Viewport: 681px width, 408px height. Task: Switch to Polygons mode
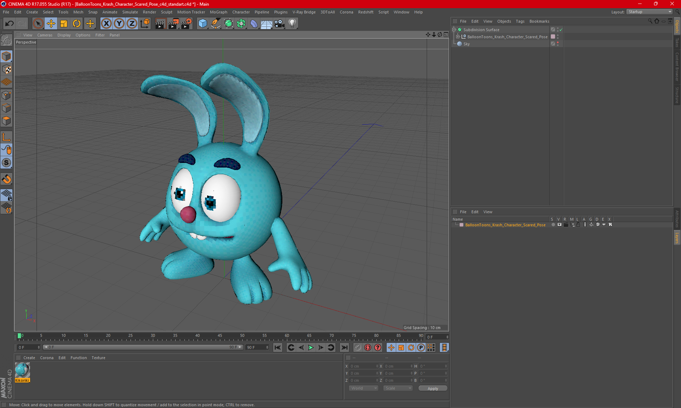pyautogui.click(x=6, y=121)
